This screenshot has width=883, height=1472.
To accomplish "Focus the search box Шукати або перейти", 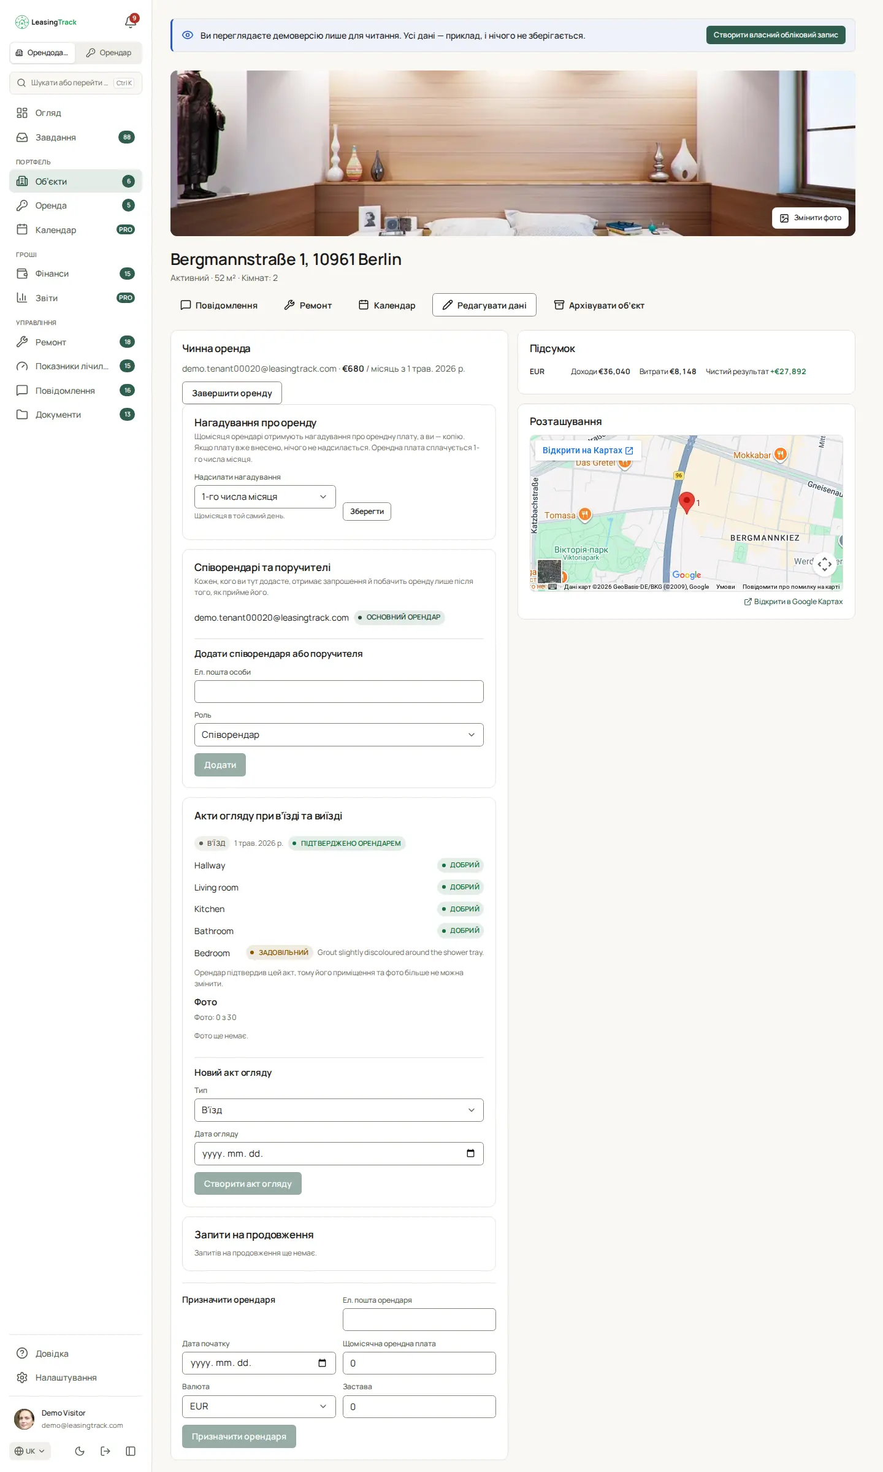I will click(76, 83).
